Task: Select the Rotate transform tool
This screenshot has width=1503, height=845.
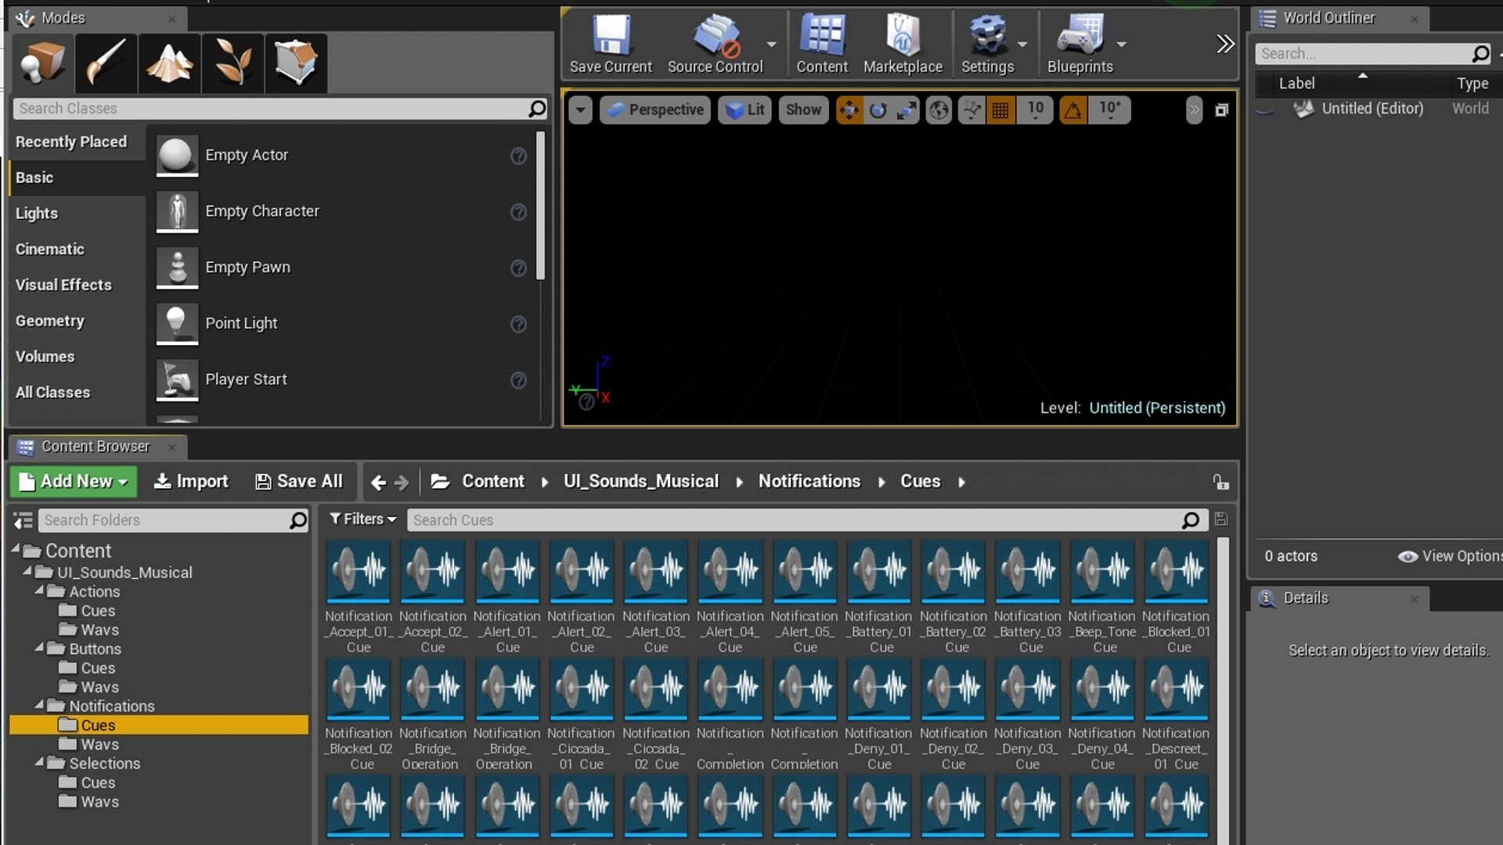Action: coord(878,110)
